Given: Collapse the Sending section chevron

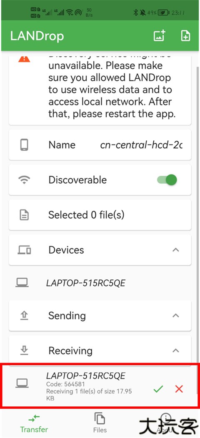Looking at the screenshot, I should pyautogui.click(x=176, y=316).
